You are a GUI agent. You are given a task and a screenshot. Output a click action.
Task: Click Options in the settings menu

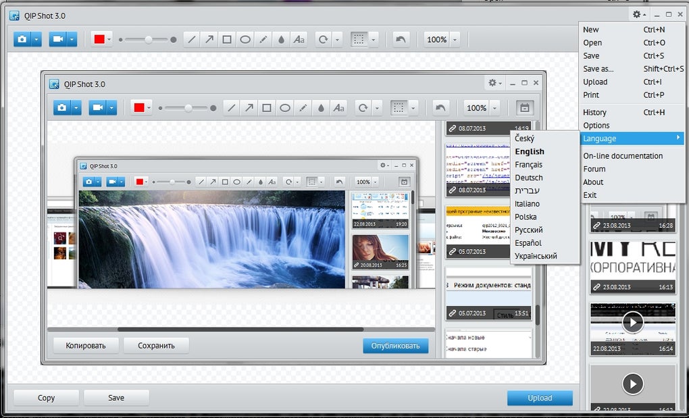[x=596, y=126]
